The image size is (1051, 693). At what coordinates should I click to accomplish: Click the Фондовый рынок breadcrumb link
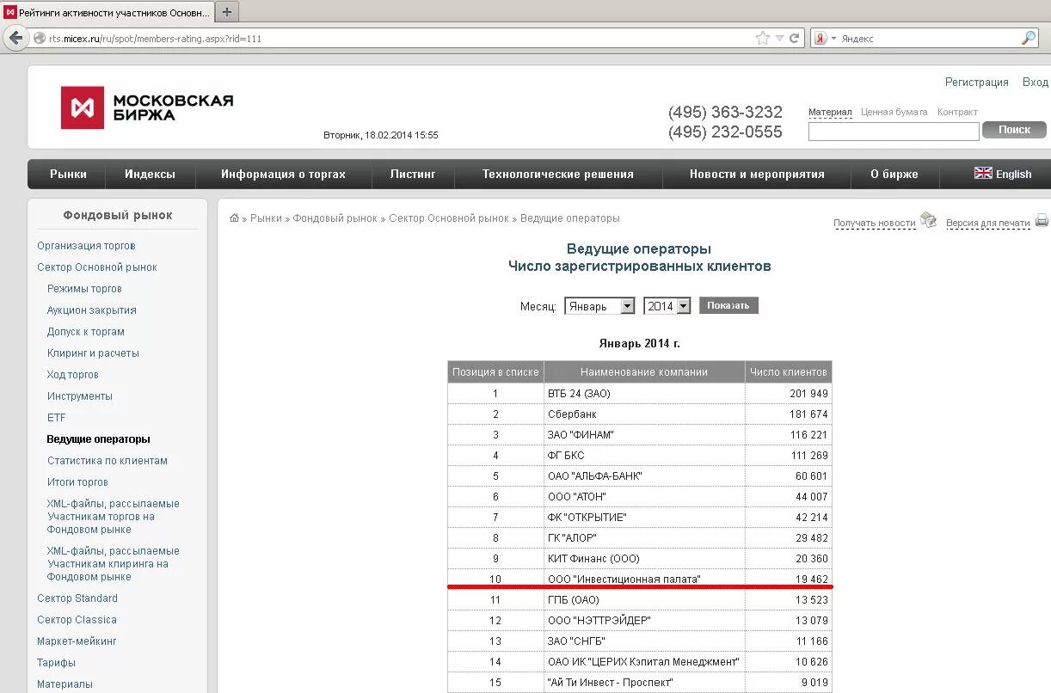pos(335,218)
